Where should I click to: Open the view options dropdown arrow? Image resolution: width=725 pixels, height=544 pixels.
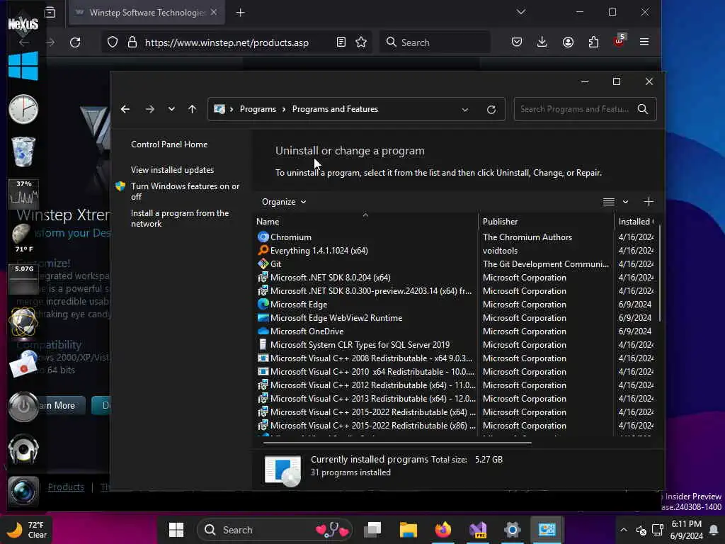pyautogui.click(x=626, y=202)
